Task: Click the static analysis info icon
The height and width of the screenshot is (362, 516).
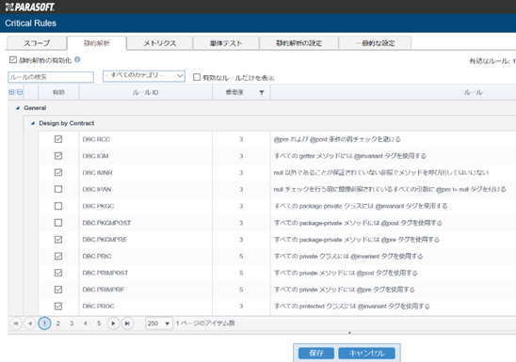Action: (x=77, y=59)
